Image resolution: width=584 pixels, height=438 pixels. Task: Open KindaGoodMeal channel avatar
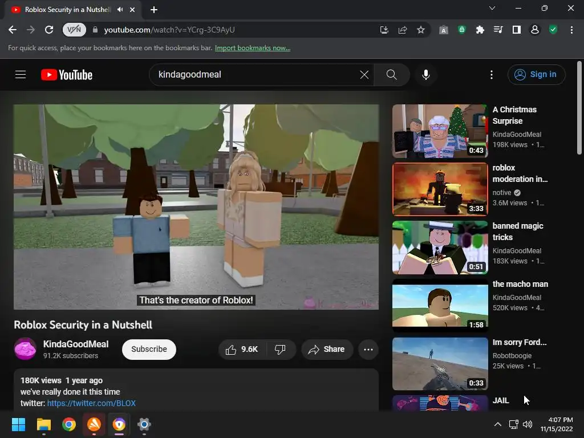(25, 348)
